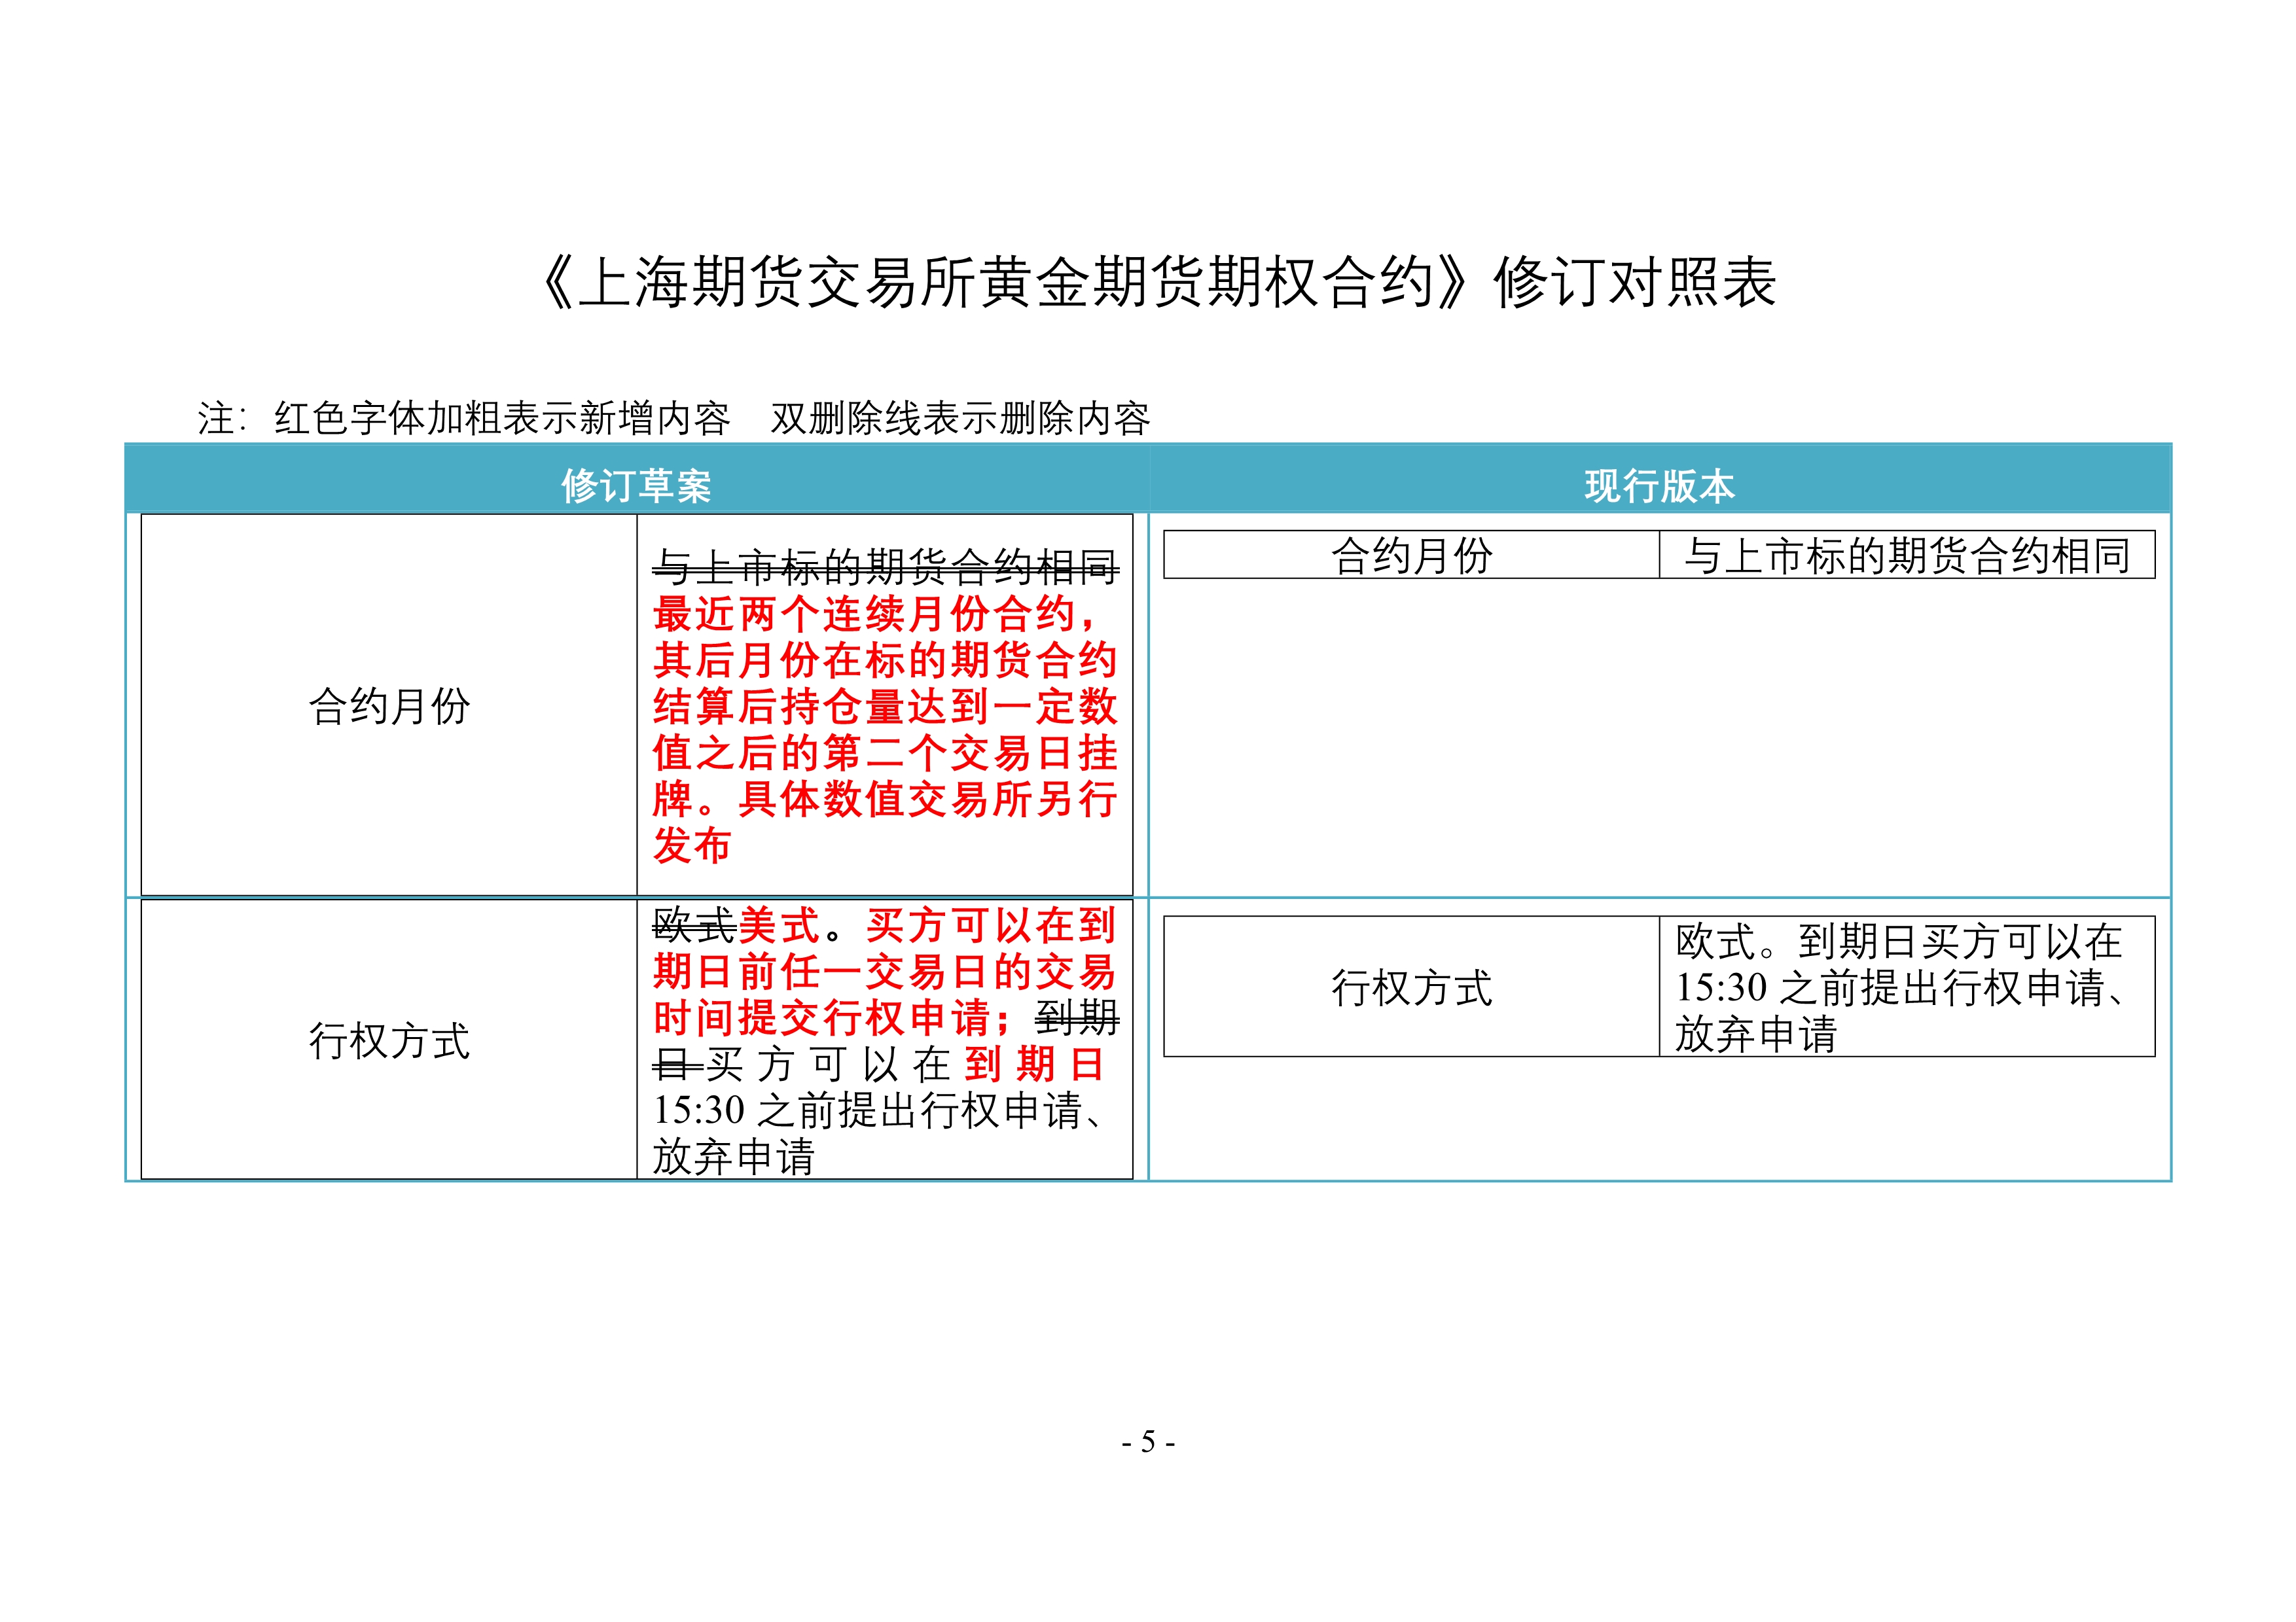
Task: Click the draft text 15:30 之前提出行权申请、
Action: [880, 1110]
